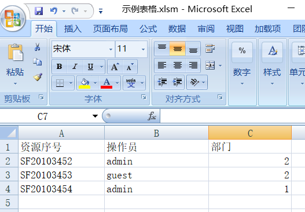Image resolution: width=305 pixels, height=212 pixels.
Task: Click the Format Painter brush icon
Action: pos(38,77)
